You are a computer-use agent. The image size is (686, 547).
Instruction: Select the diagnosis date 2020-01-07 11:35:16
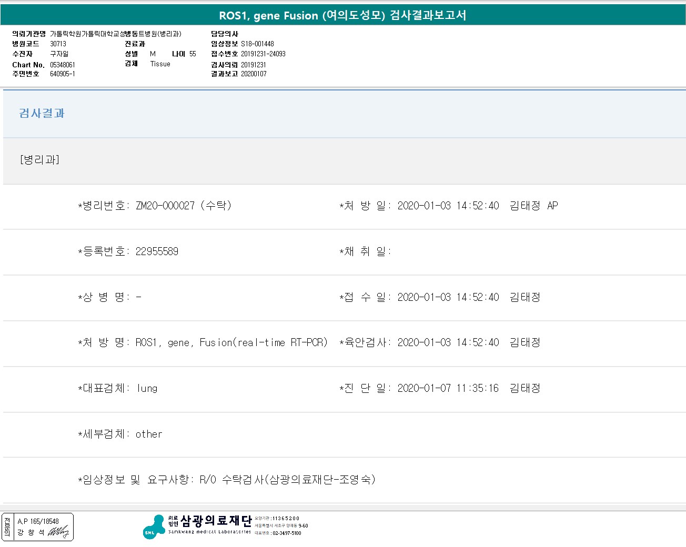pyautogui.click(x=448, y=388)
